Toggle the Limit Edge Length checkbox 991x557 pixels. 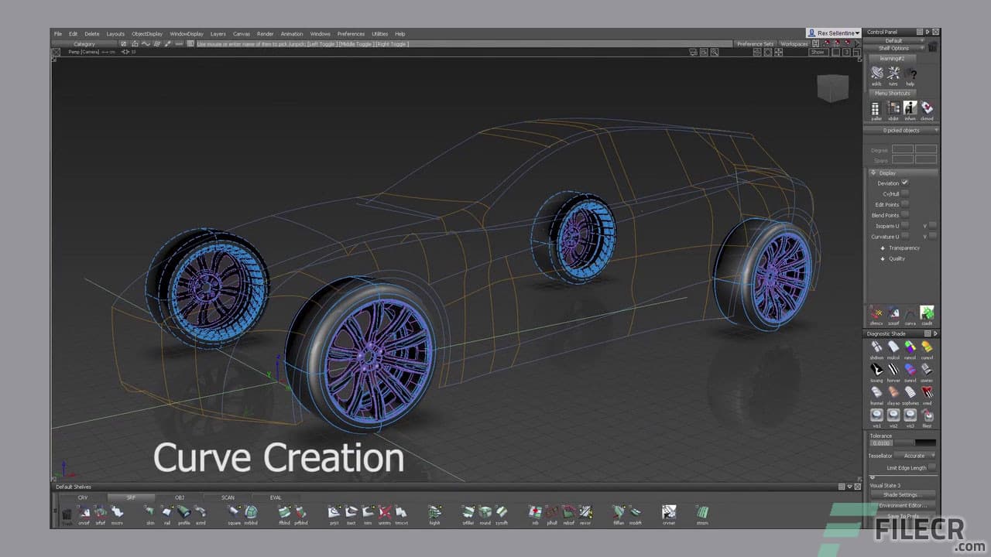[931, 467]
